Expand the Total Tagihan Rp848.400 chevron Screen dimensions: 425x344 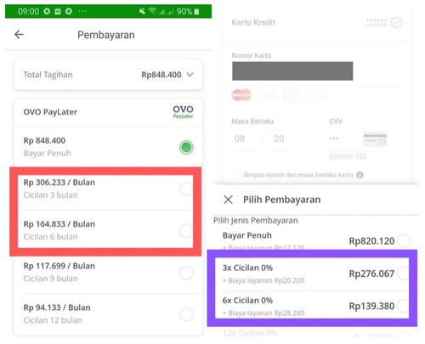[x=190, y=75]
